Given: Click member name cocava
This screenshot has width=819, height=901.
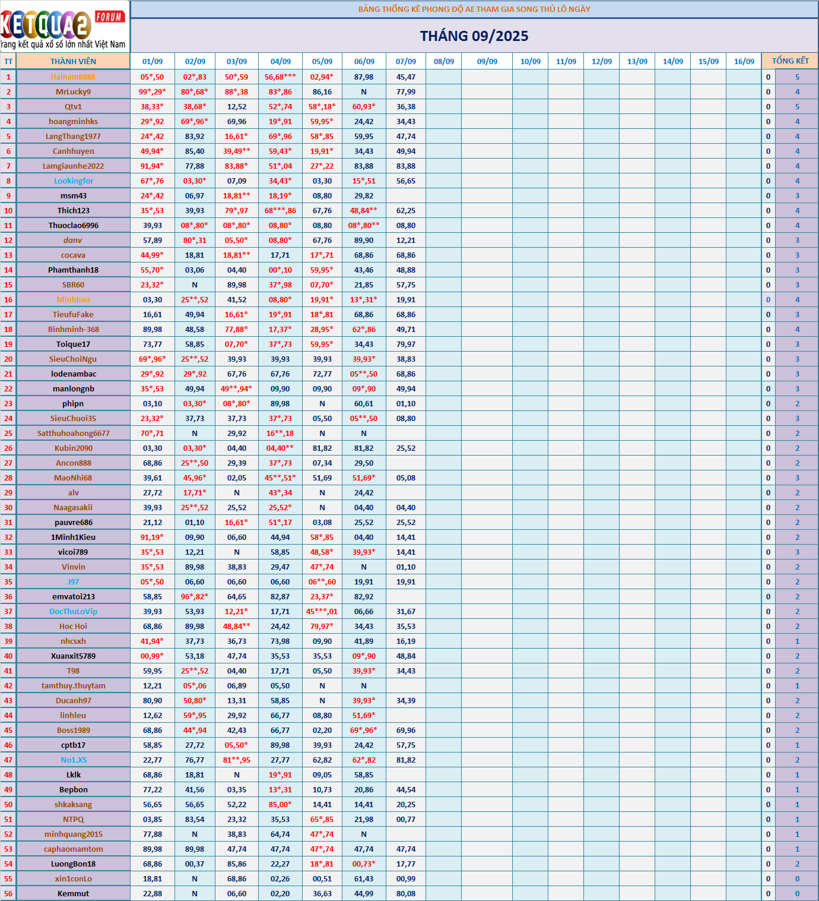Looking at the screenshot, I should 73,255.
